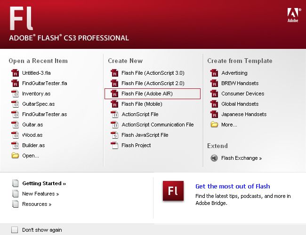The width and height of the screenshot is (306, 235).
Task: Create new Flash JavaScript File
Action: [145, 135]
